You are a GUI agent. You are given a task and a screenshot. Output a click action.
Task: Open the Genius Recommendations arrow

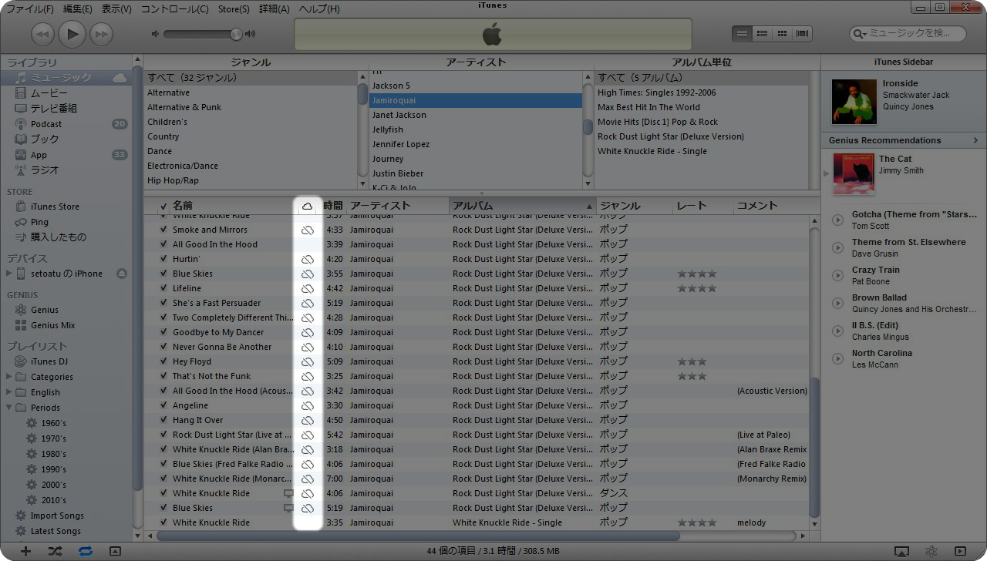pos(975,140)
